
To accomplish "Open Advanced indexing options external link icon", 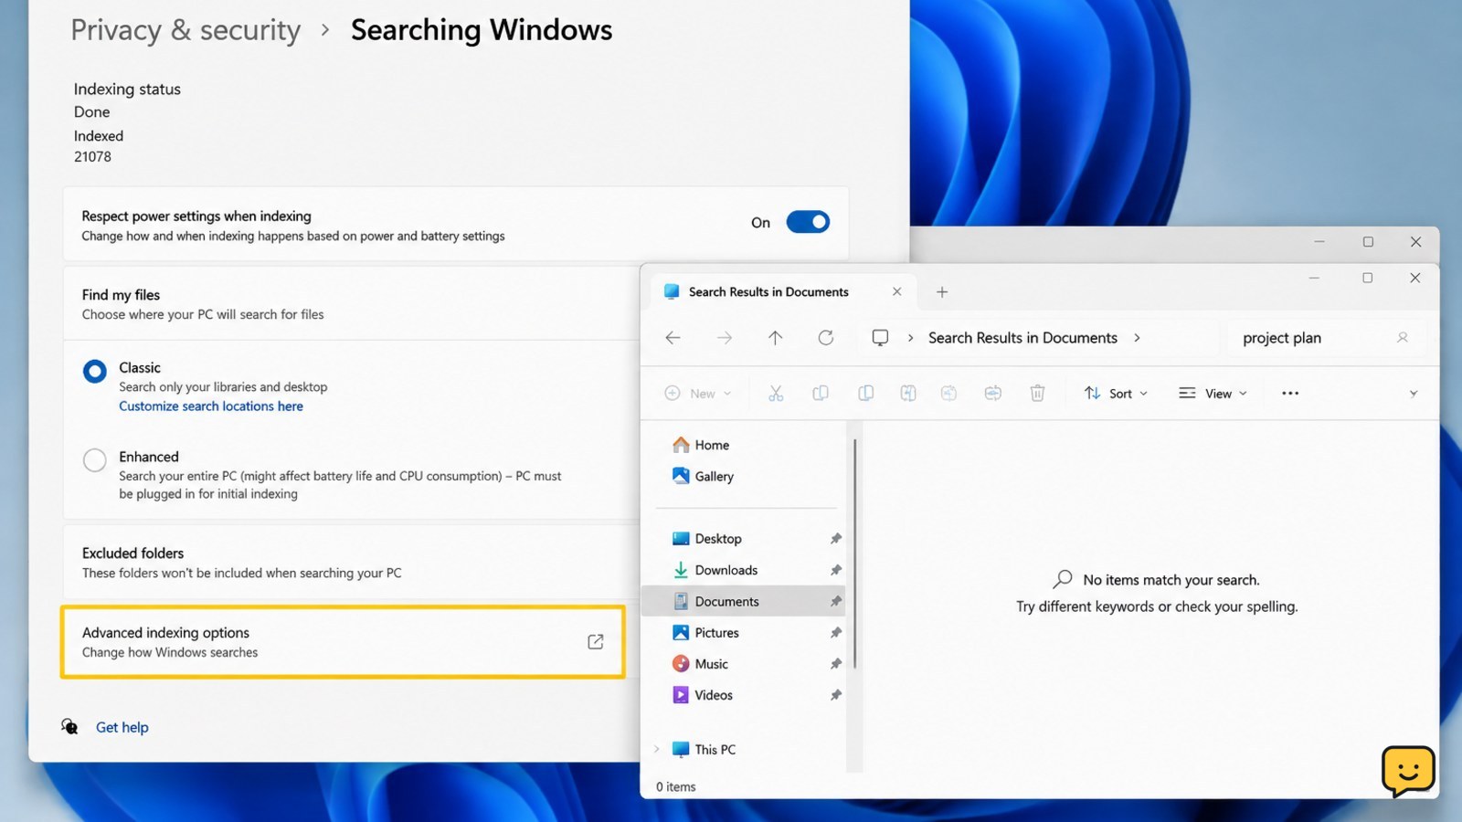I will tap(596, 642).
